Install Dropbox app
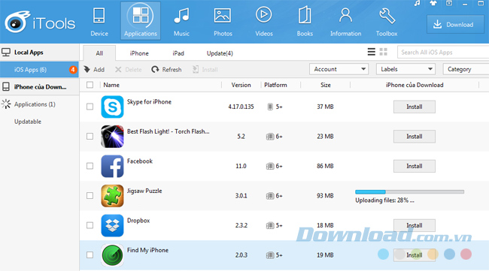The width and height of the screenshot is (489, 271). pyautogui.click(x=415, y=225)
